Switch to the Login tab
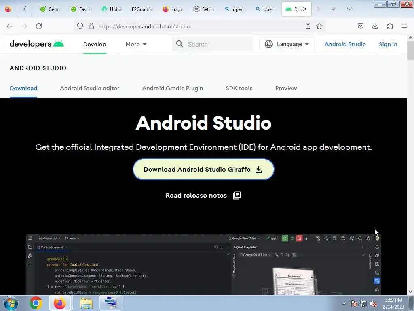Viewport: 414px width, 311px height. tap(173, 9)
